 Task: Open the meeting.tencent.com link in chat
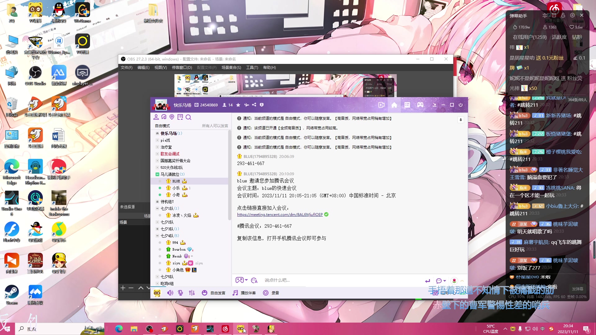pyautogui.click(x=280, y=215)
